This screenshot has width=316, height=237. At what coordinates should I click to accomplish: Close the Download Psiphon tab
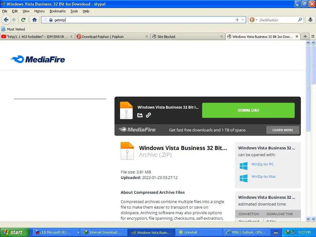147,36
